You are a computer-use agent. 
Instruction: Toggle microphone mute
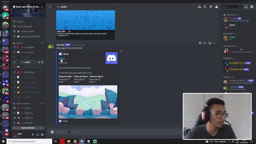[x=33, y=135]
